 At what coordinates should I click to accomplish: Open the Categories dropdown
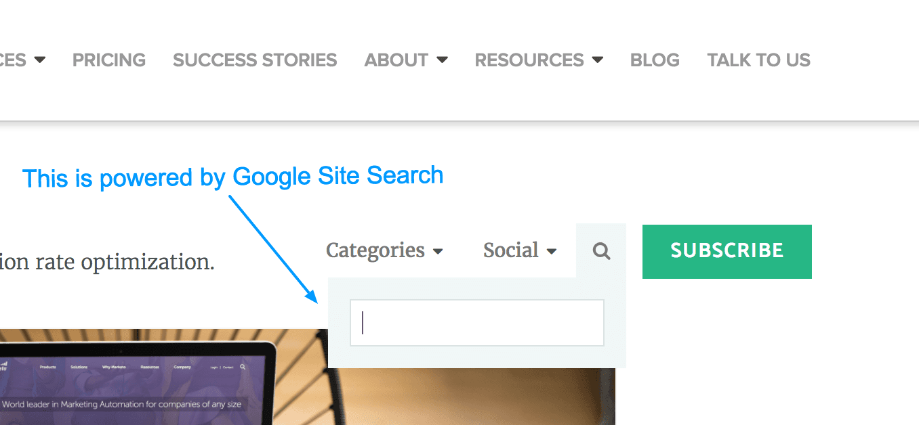coord(384,250)
